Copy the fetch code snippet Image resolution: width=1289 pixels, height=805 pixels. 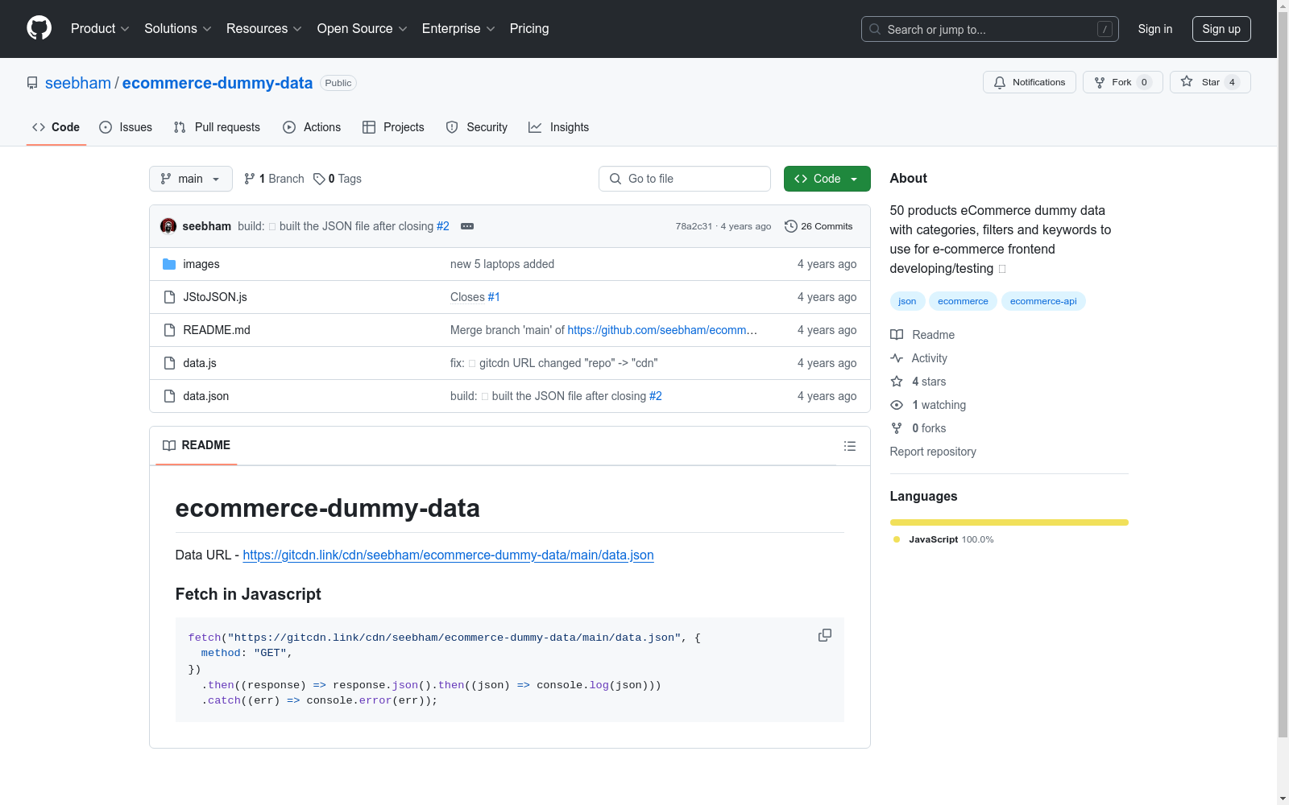tap(825, 635)
